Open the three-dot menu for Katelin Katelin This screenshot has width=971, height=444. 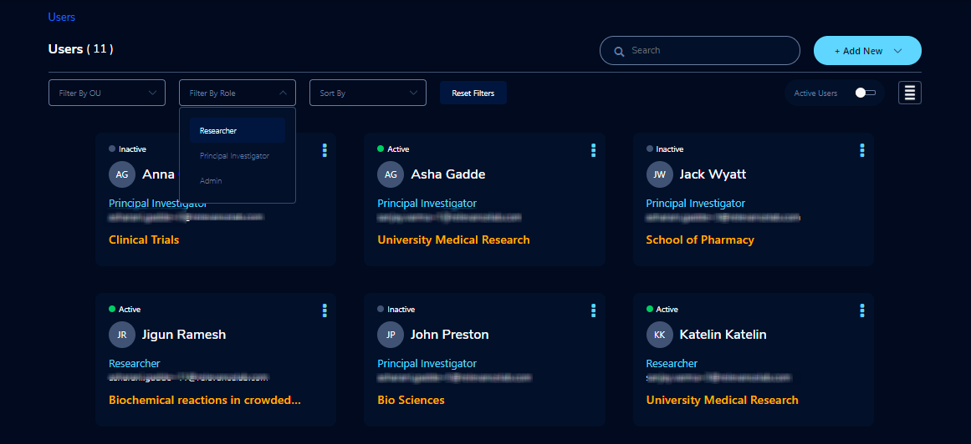[x=862, y=310]
